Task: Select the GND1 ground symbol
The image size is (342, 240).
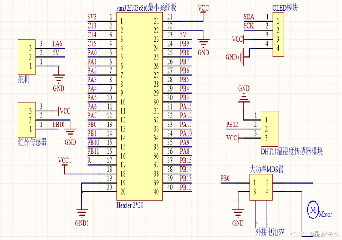Action: (82, 214)
